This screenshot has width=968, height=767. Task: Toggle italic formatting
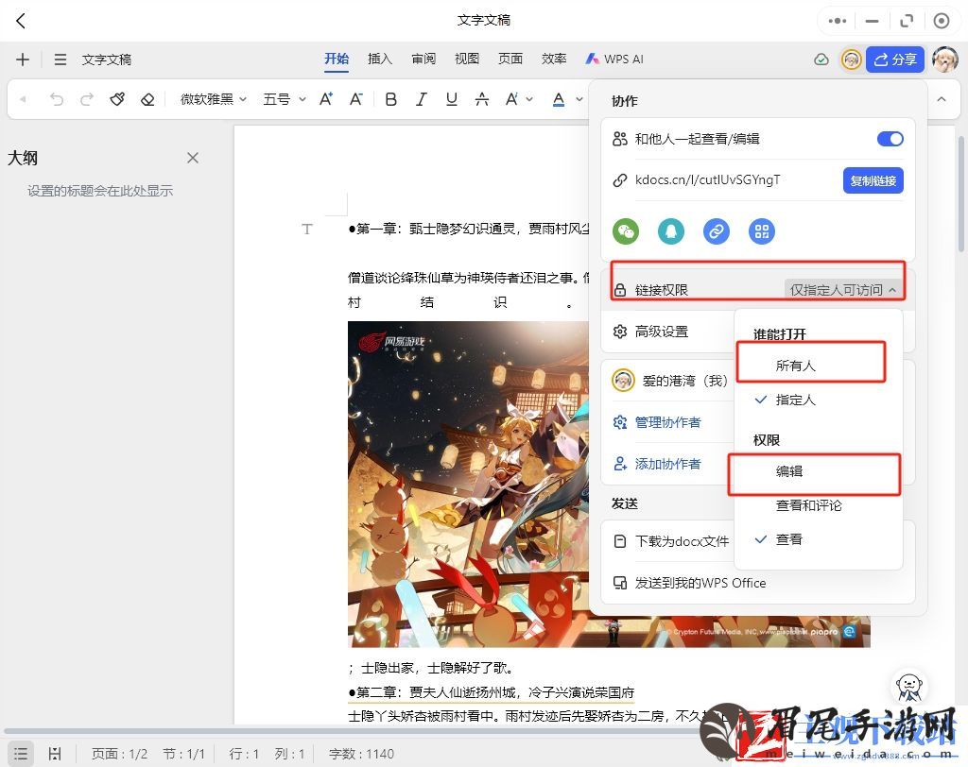[421, 99]
